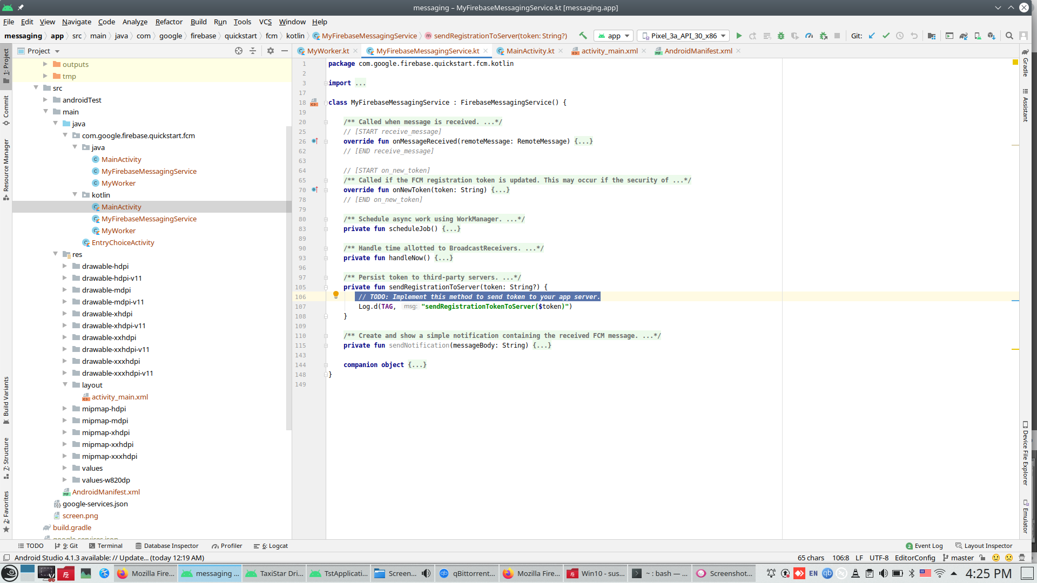Expand folded onNewToken function body
1037x583 pixels.
(x=500, y=190)
